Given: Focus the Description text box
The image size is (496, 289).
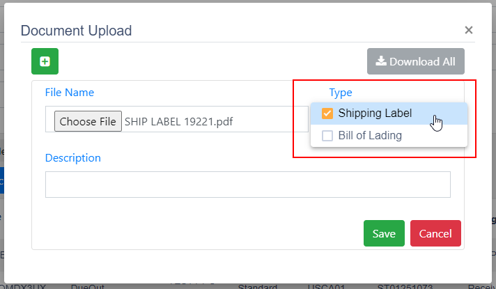Looking at the screenshot, I should pyautogui.click(x=248, y=185).
